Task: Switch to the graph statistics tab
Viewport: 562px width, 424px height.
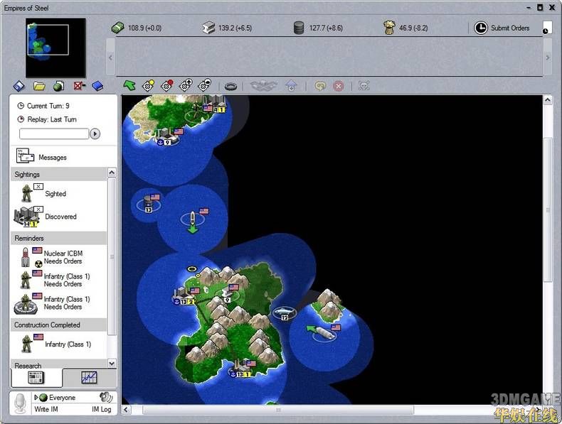Action: 89,377
